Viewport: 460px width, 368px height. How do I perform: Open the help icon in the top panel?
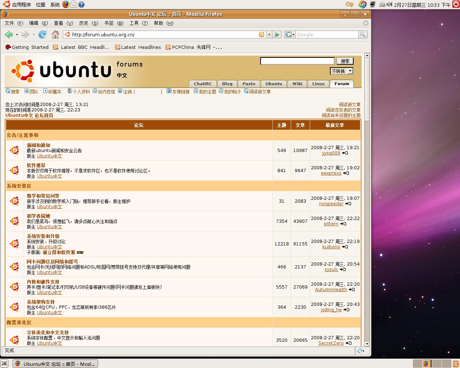tap(81, 5)
